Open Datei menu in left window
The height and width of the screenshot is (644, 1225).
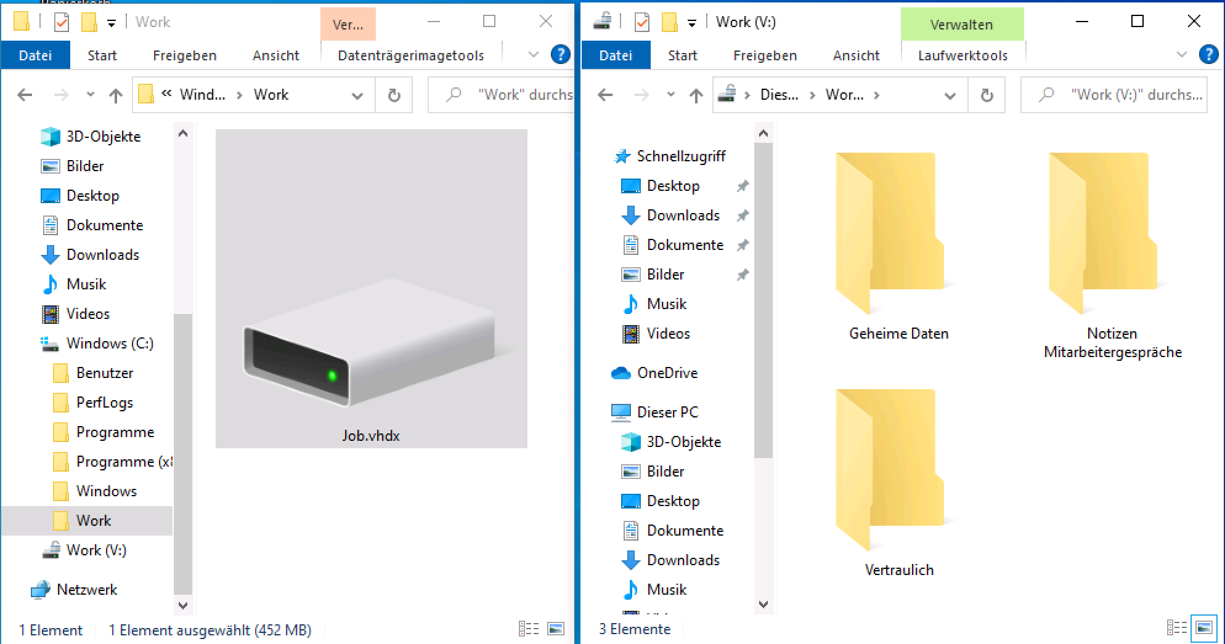click(x=36, y=55)
